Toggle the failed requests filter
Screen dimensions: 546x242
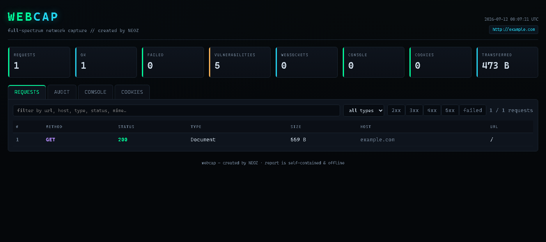[473, 110]
